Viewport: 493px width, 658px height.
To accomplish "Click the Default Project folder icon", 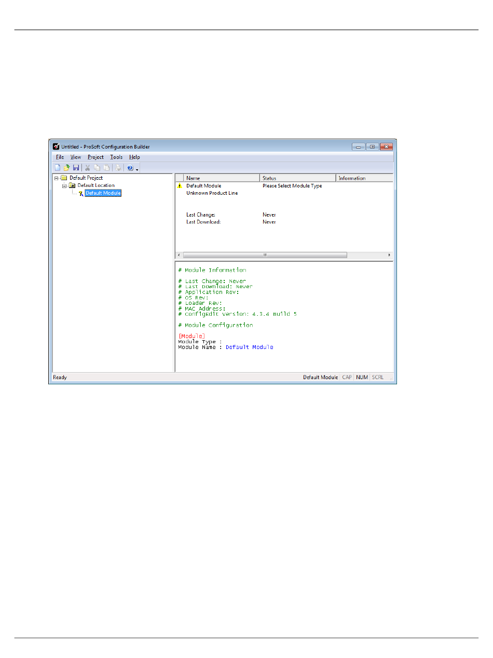I will pyautogui.click(x=64, y=178).
